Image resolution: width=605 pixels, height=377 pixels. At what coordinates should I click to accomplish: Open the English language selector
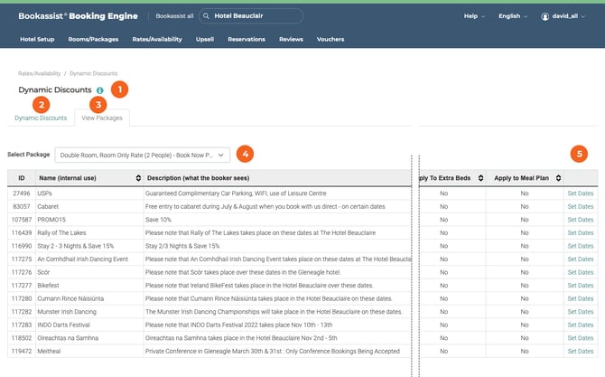[x=513, y=16]
